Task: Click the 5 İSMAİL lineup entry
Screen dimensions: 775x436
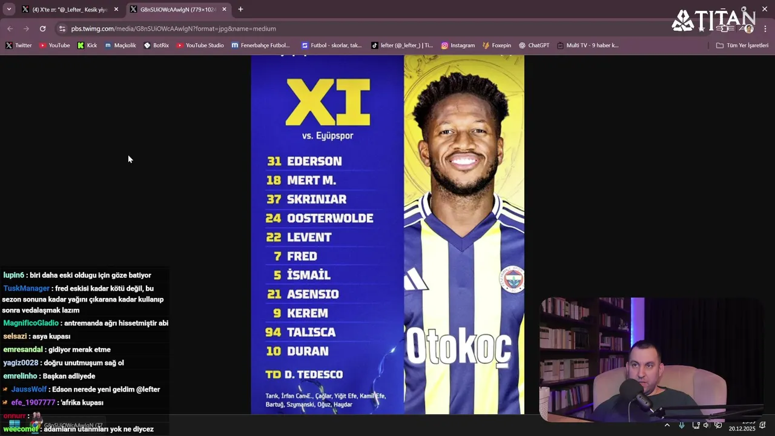Action: coord(302,275)
